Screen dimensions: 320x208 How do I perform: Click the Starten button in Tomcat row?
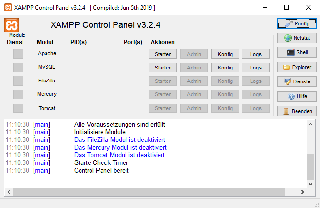click(163, 108)
